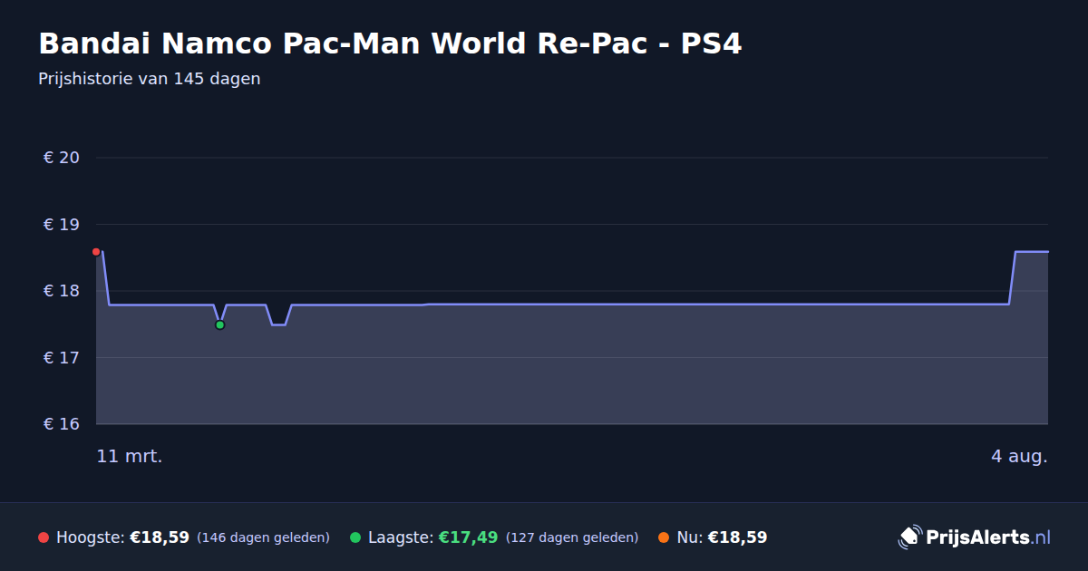Click the € 19 axis label
1088x571 pixels.
(x=62, y=225)
